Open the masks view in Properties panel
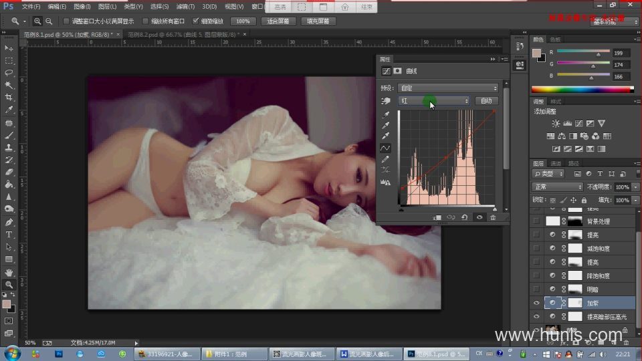The image size is (642, 361). tap(397, 71)
